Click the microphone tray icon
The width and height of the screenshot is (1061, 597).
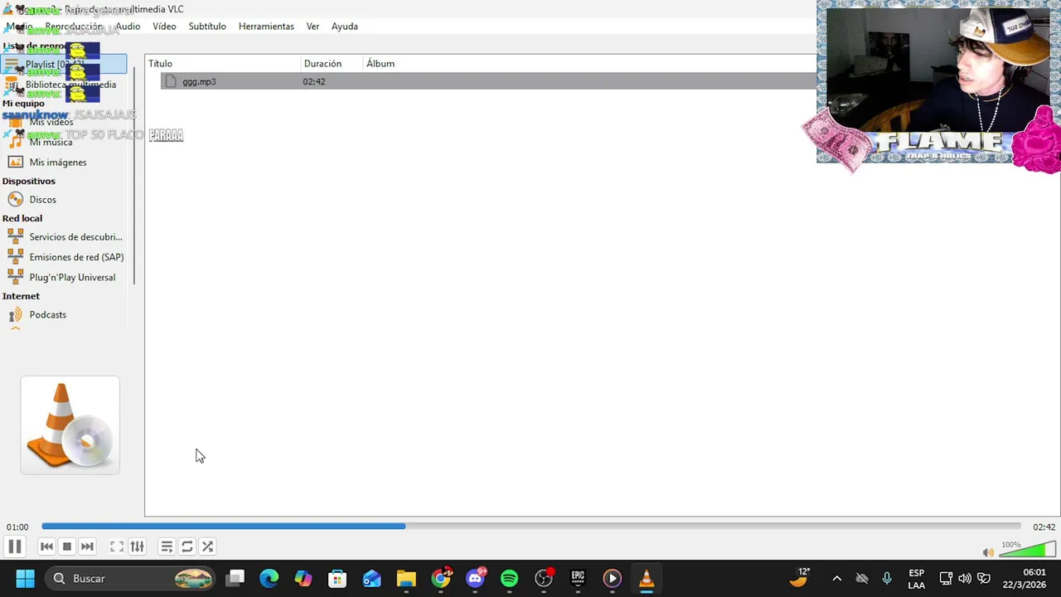887,579
